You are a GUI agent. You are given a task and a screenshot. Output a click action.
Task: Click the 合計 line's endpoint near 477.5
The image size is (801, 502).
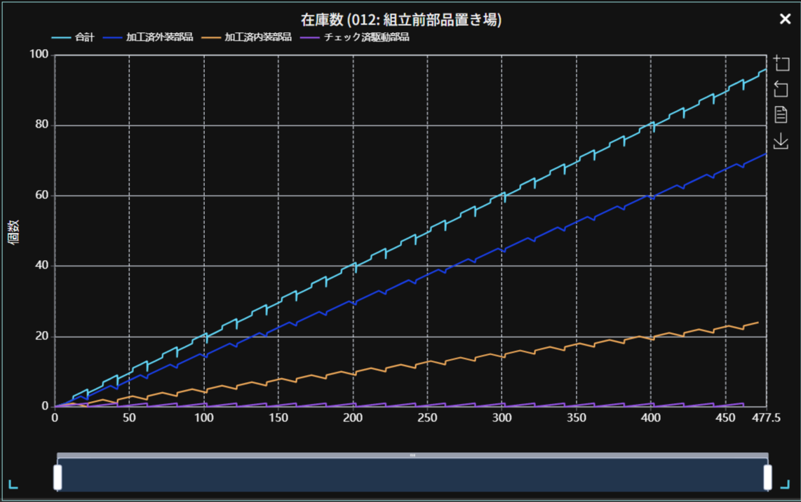(x=765, y=70)
